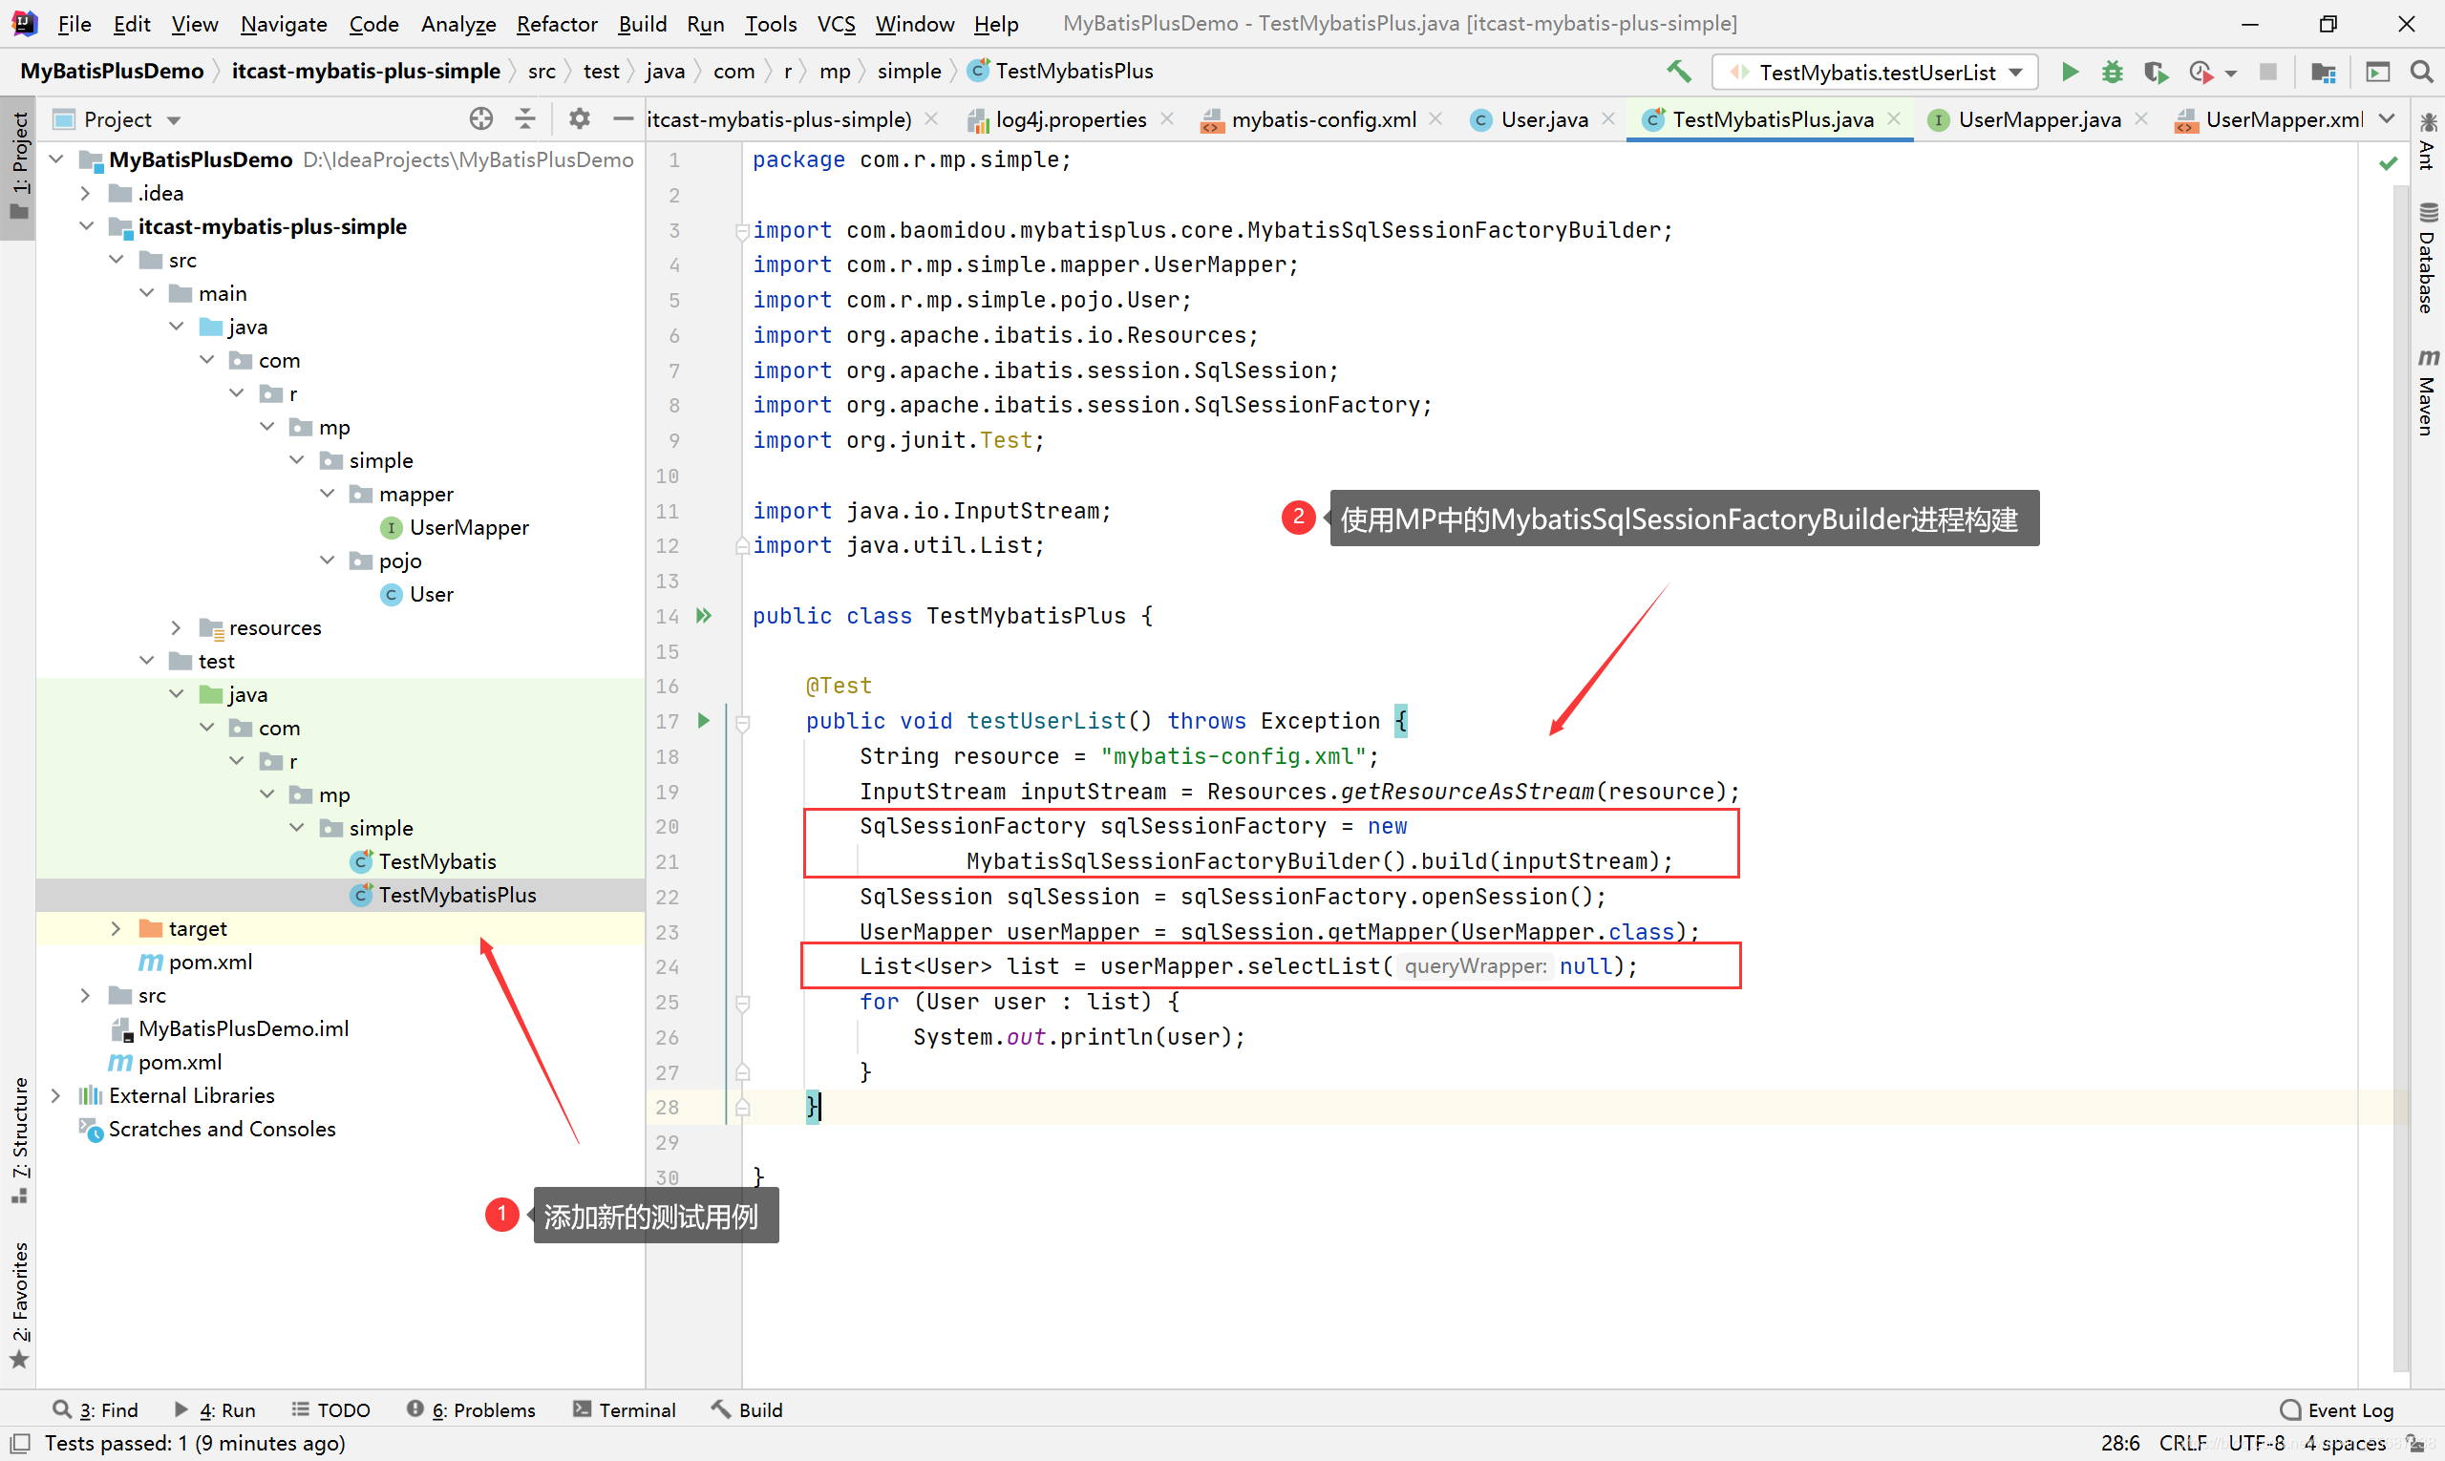Select TestMybatis class in project tree
Image resolution: width=2445 pixels, height=1461 pixels.
click(x=437, y=861)
